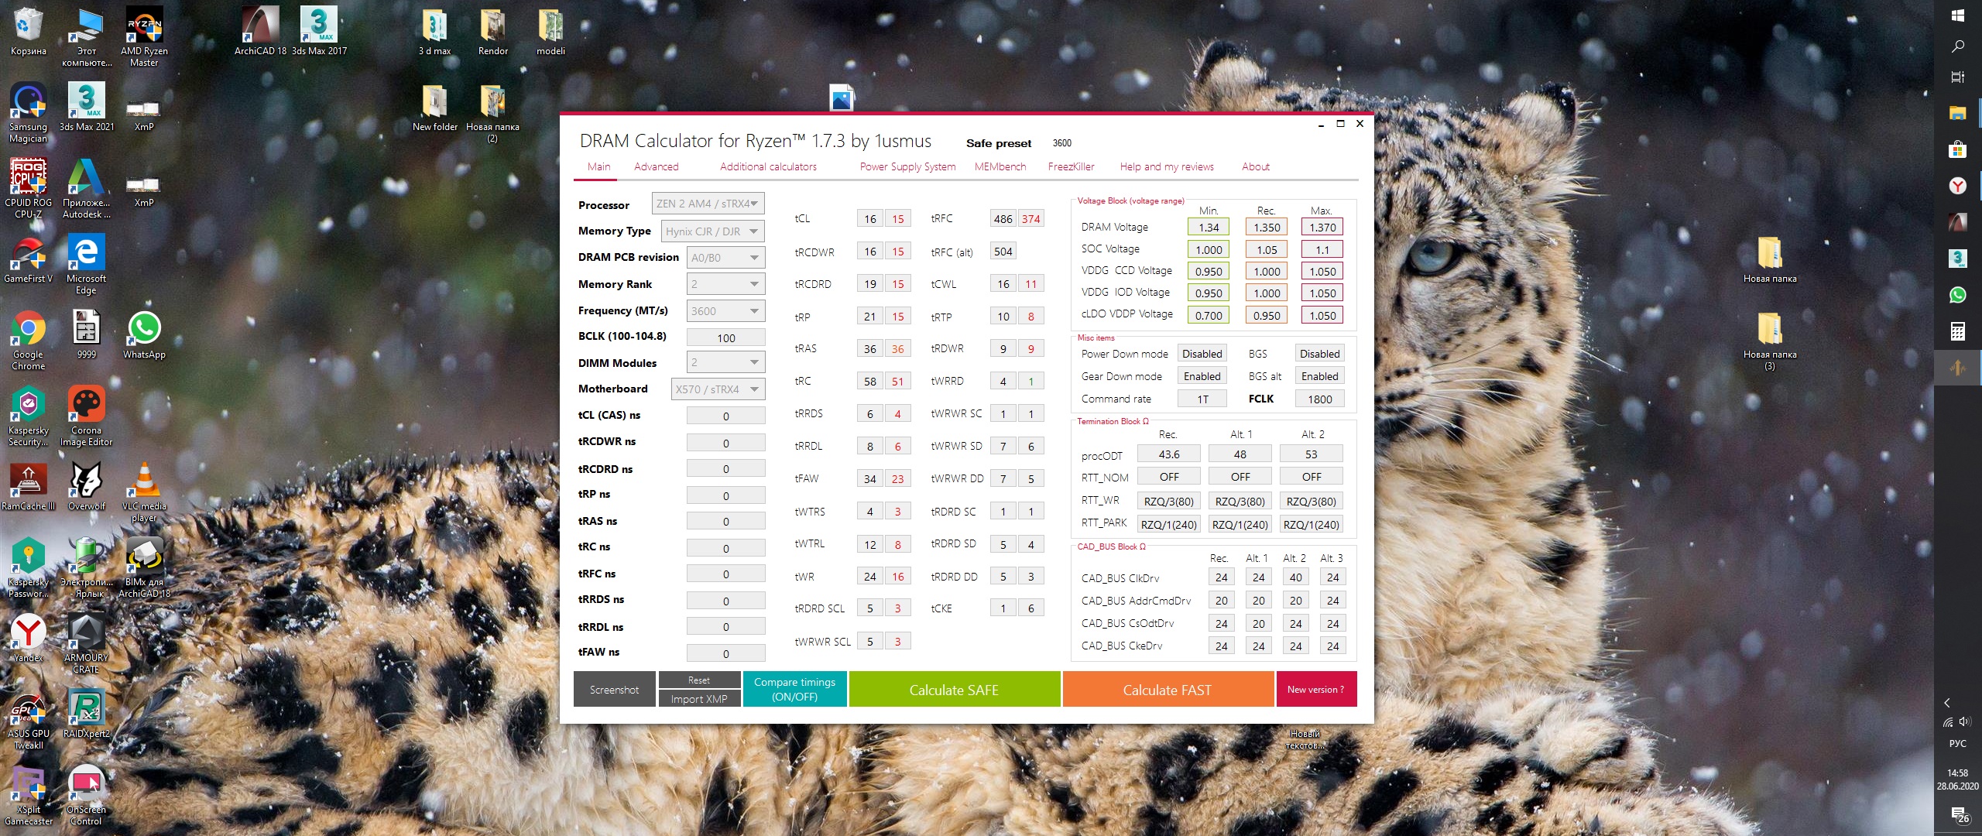Switch to the Advanced tab

pos(656,166)
